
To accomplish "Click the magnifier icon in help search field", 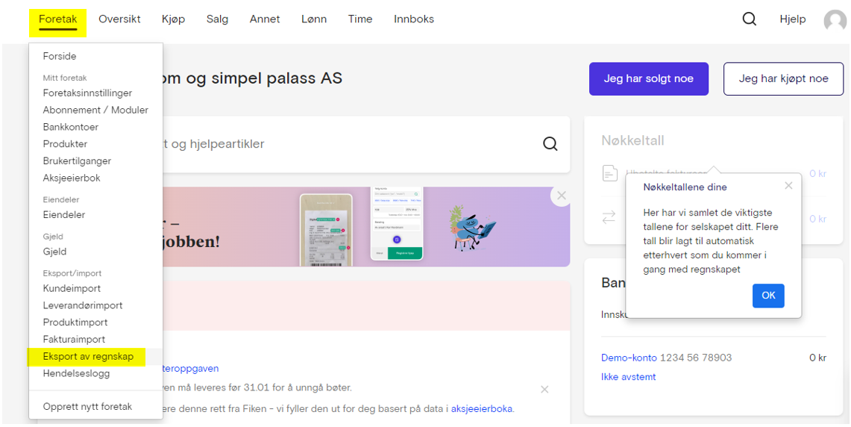I will (550, 144).
